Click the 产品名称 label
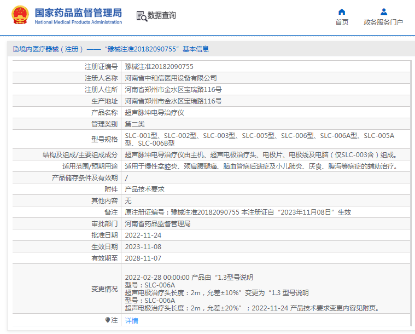415x334 pixels. pos(104,113)
